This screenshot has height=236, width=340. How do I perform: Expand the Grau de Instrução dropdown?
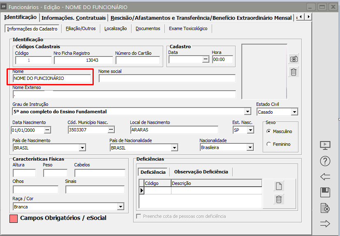click(247, 112)
